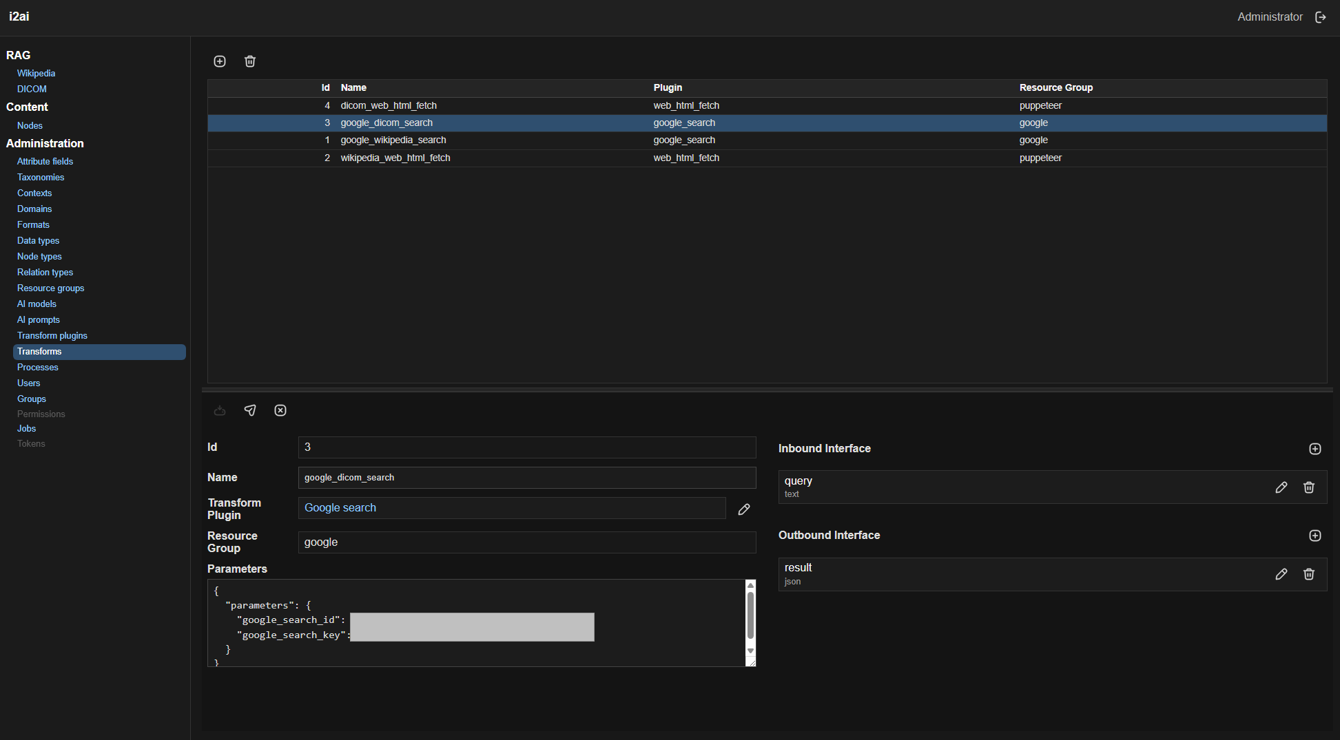Edit the result outbound interface

(1281, 574)
